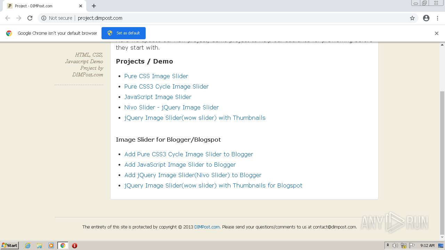Go back with the browser back arrow
Viewport: 445px width, 250px height.
click(8, 18)
